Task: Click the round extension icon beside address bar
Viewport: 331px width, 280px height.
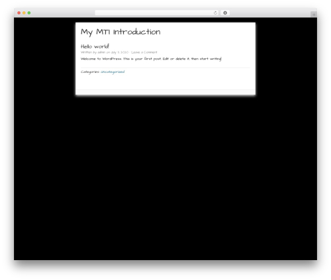Action: [x=225, y=13]
